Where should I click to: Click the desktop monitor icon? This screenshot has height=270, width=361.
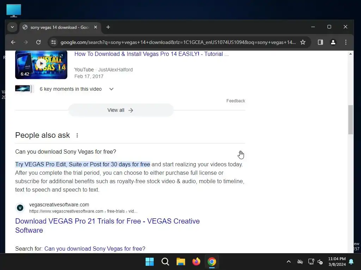pos(14,11)
